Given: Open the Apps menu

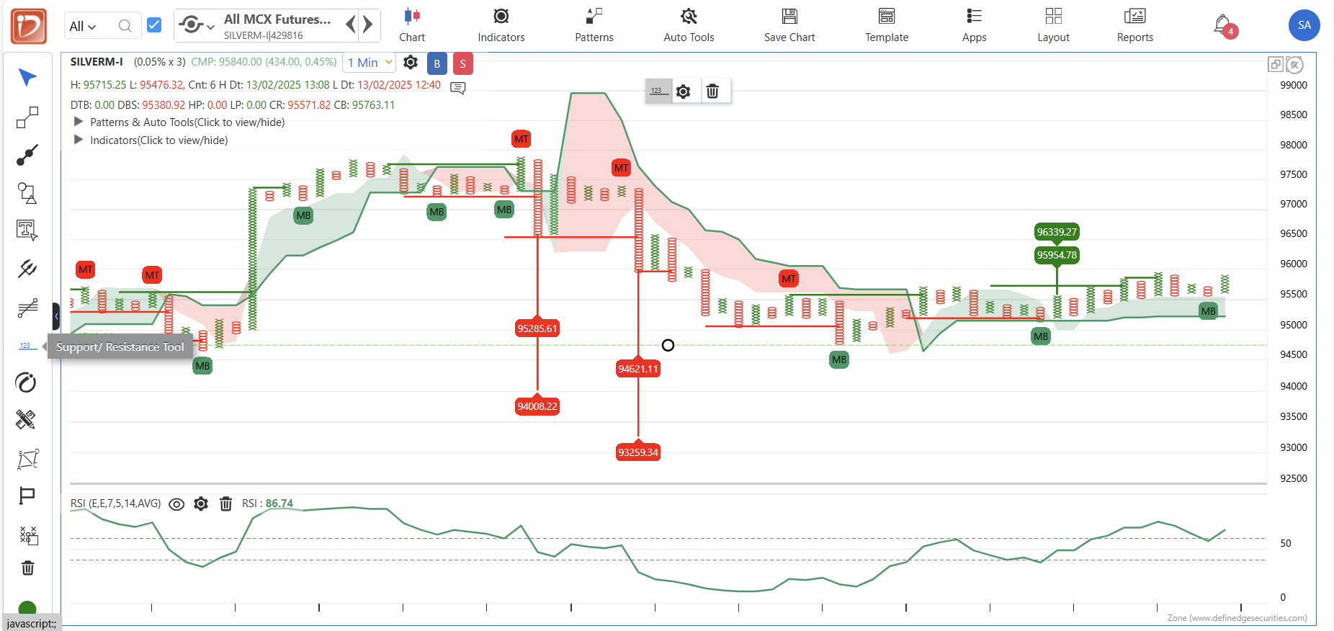Looking at the screenshot, I should coord(974,26).
